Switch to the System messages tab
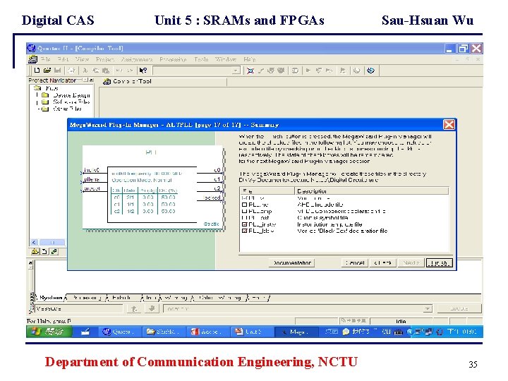Screen dimensions: 508x381 click(51, 298)
